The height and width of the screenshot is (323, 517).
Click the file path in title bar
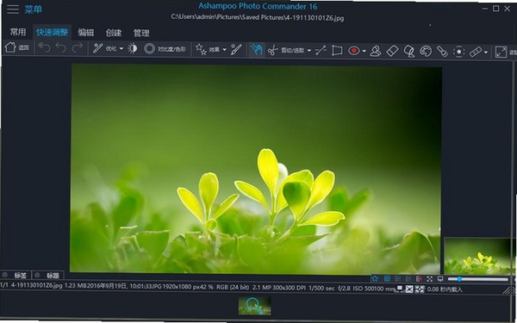257,17
